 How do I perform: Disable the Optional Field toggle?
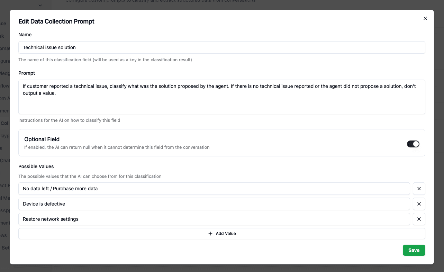413,144
